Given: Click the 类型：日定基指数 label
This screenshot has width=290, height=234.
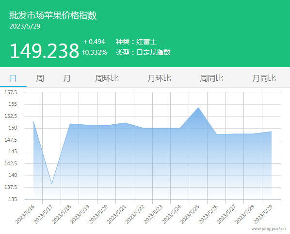Looking at the screenshot, I should [143, 52].
